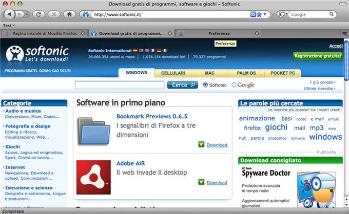
Task: Select the French flag icon
Action: [x=153, y=50]
